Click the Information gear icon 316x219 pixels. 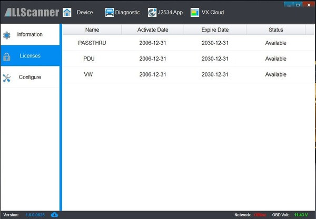point(7,35)
